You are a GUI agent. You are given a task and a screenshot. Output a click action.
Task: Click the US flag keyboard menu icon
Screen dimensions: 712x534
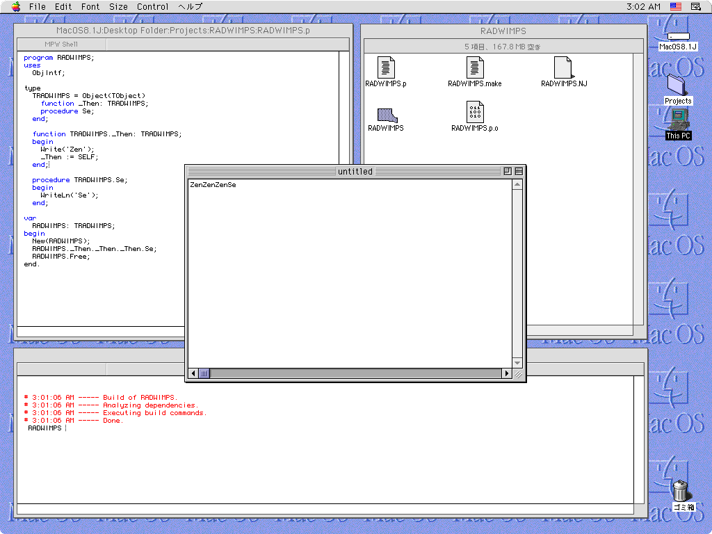(x=676, y=6)
